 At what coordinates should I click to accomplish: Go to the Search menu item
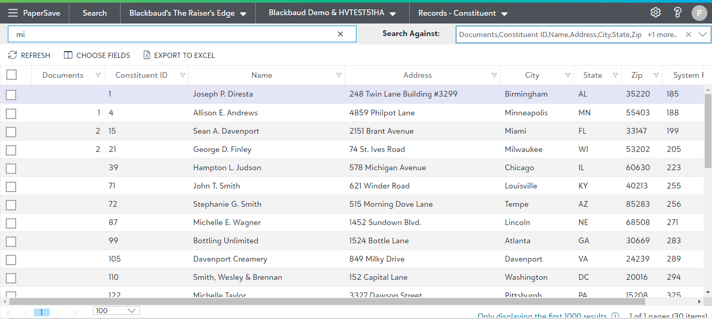coord(94,13)
